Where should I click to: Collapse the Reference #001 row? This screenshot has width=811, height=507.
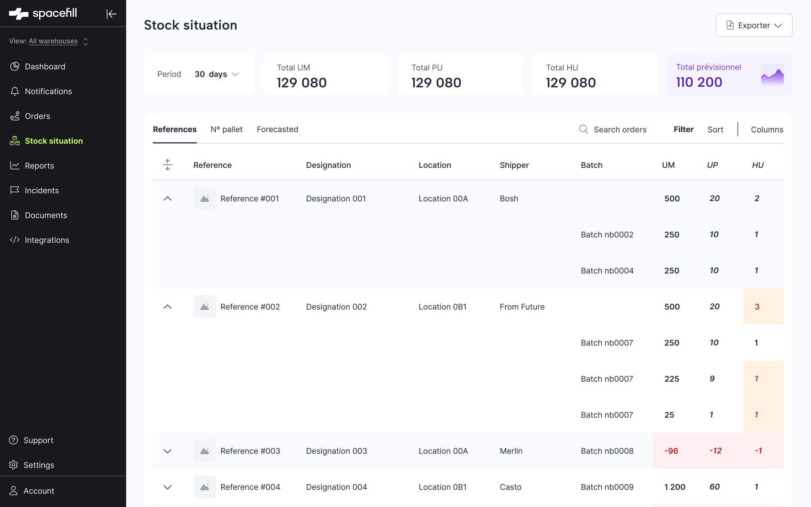click(167, 198)
